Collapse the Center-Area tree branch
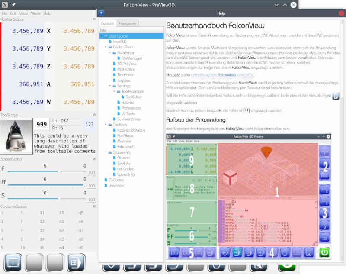Viewport: 346px width, 274px height. pos(106,47)
